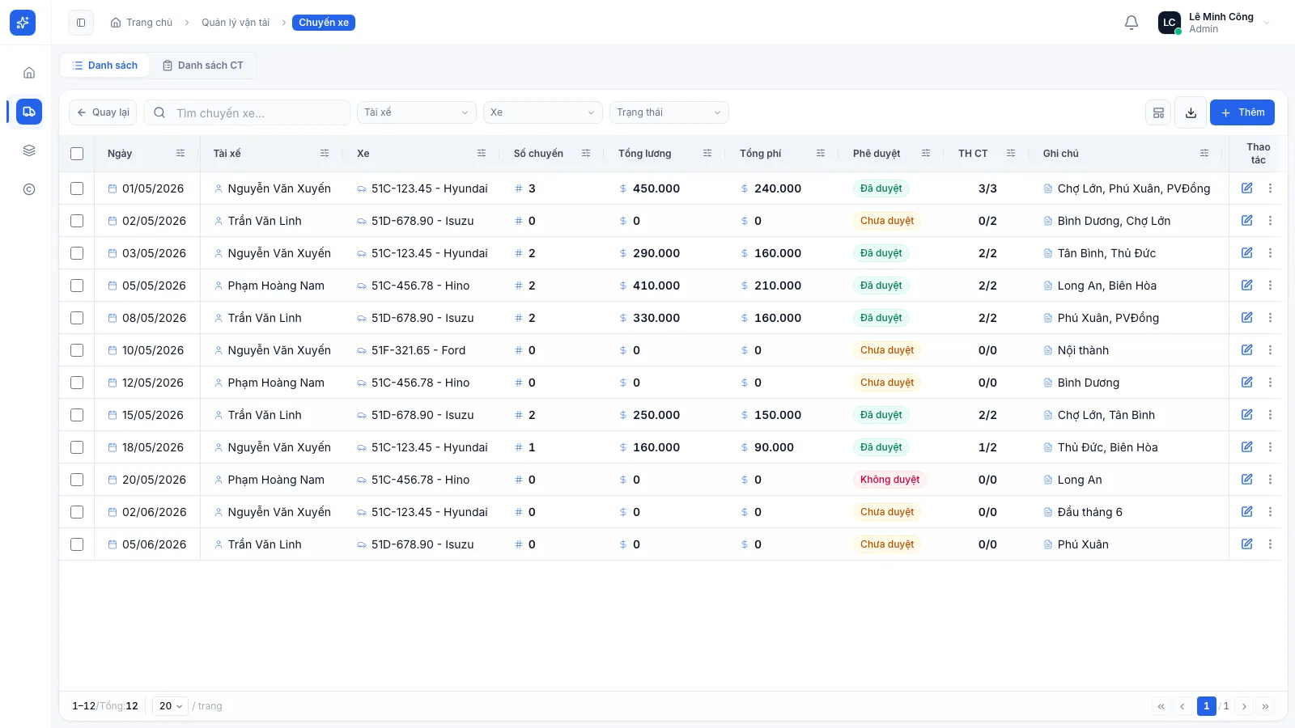Switch to the Danh sách CT tab
The width and height of the screenshot is (1295, 728).
(203, 66)
